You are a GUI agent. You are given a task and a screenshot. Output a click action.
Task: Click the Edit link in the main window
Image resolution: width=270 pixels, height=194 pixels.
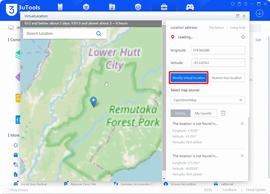tap(258, 40)
